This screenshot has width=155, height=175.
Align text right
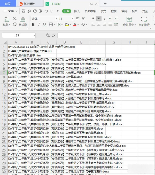tap(104, 24)
